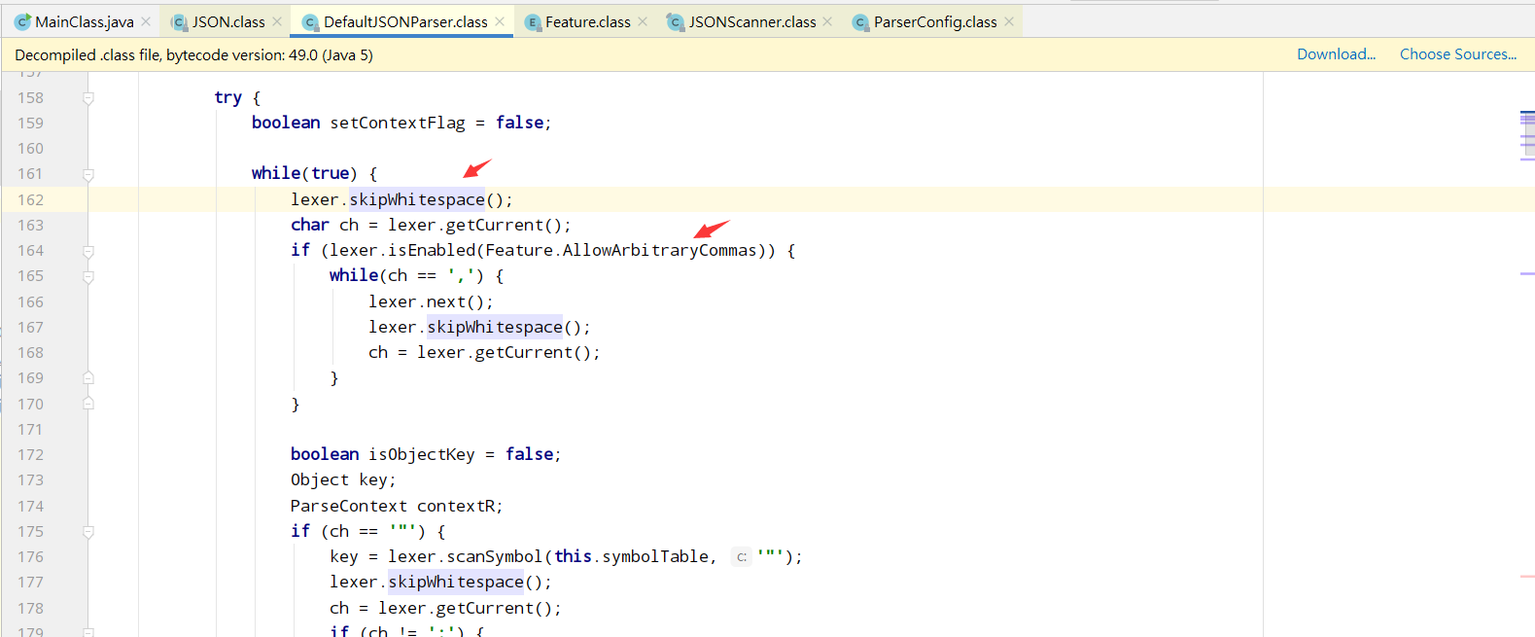The width and height of the screenshot is (1535, 637).
Task: Close the Feature.class tab
Action: (x=643, y=21)
